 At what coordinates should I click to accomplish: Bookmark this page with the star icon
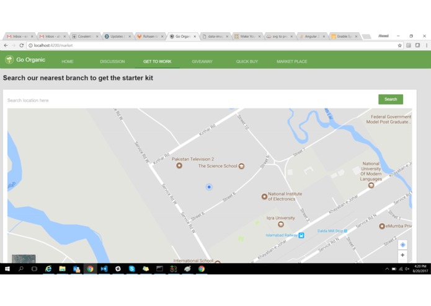[399, 45]
